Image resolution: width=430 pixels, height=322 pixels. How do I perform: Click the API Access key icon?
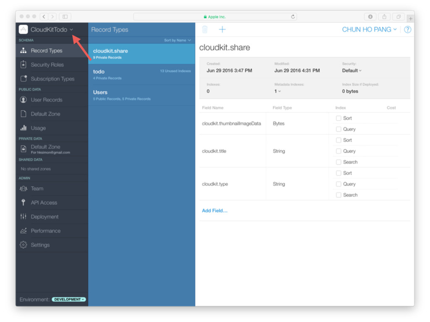[24, 203]
